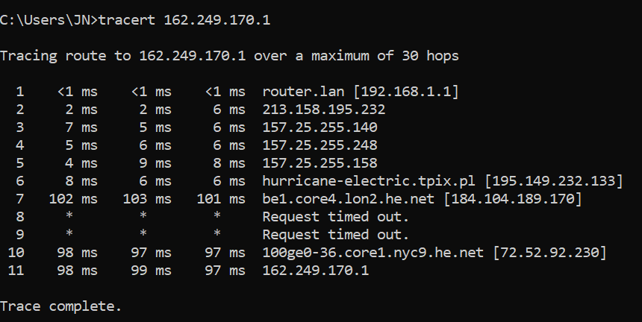The height and width of the screenshot is (322, 642).
Task: Click the IP 184.104.189.170 in hop 7
Action: pyautogui.click(x=513, y=199)
